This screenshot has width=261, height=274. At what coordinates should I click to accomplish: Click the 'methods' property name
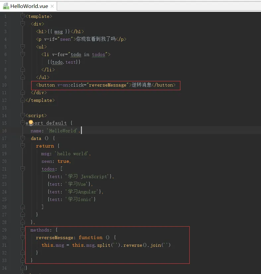pyautogui.click(x=40, y=230)
